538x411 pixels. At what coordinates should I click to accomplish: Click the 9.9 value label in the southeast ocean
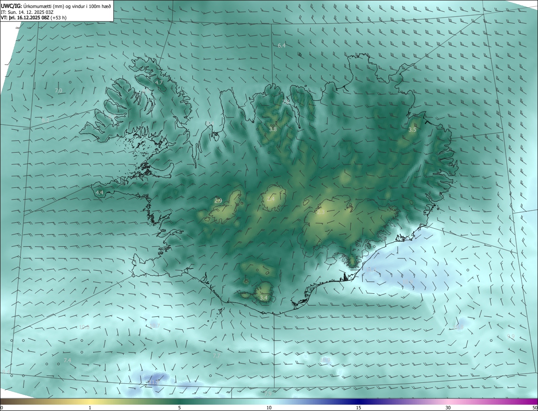[x=511, y=336]
